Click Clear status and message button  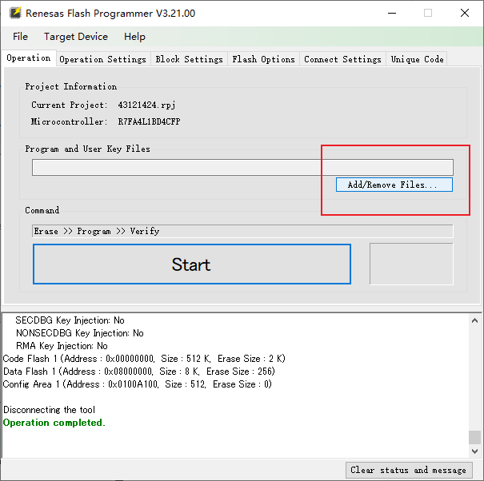click(408, 470)
